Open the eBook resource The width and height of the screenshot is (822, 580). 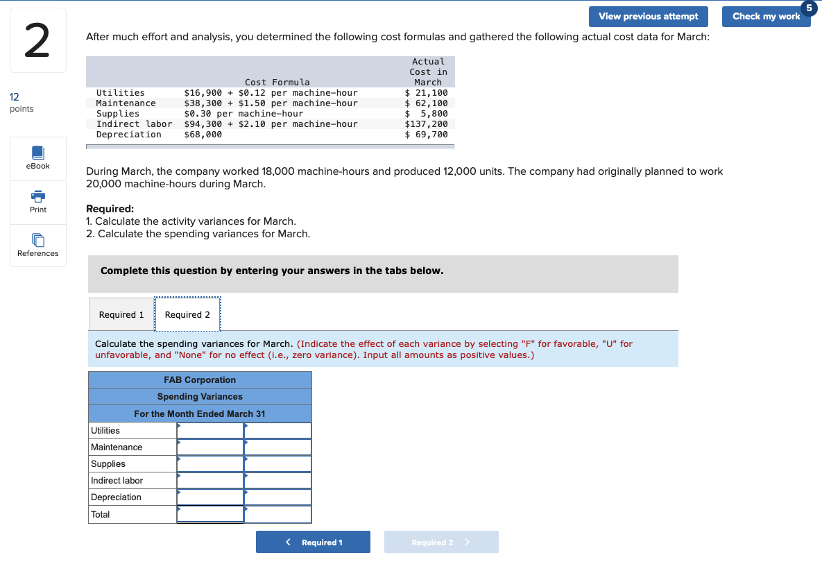click(x=37, y=158)
